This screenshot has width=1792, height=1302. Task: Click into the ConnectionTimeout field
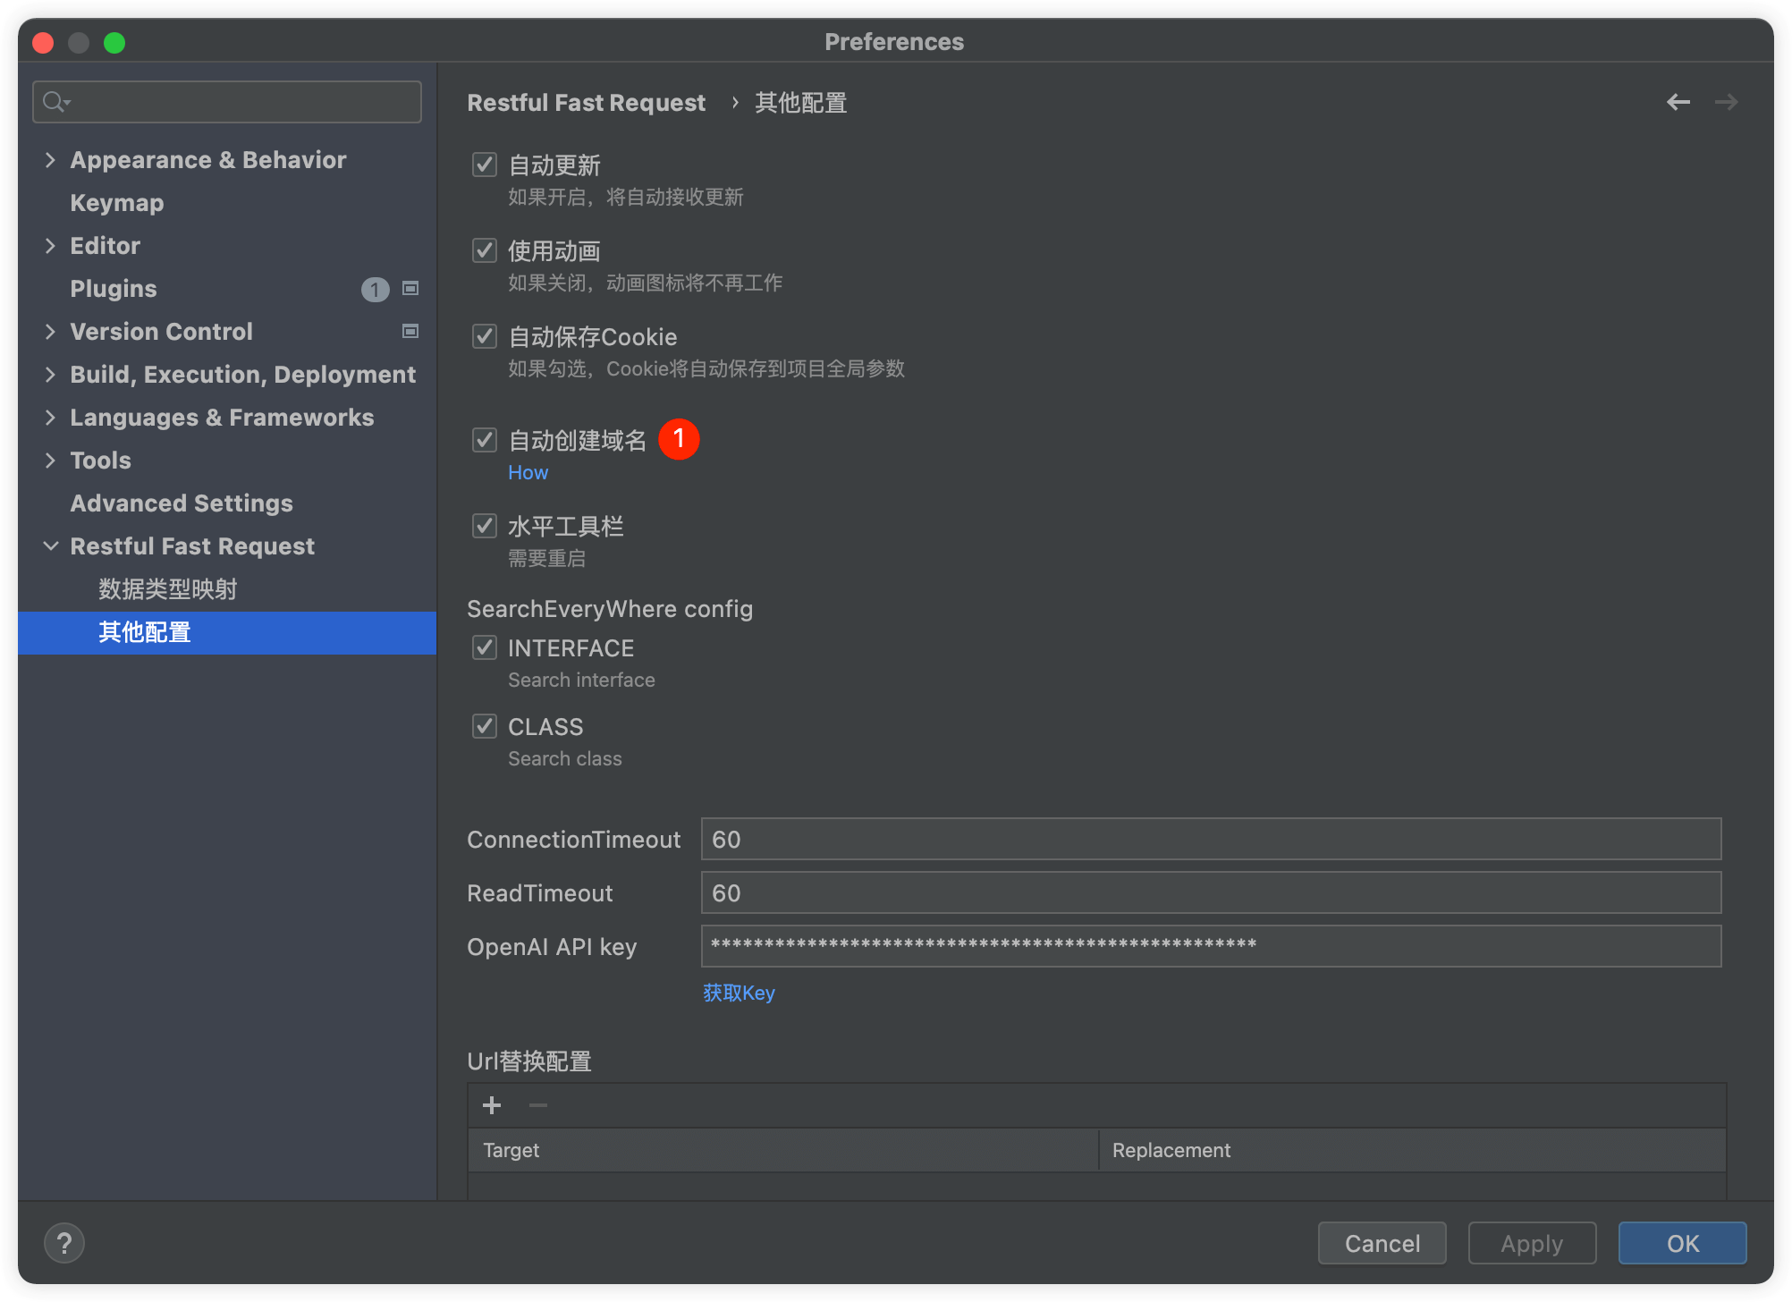(1211, 839)
